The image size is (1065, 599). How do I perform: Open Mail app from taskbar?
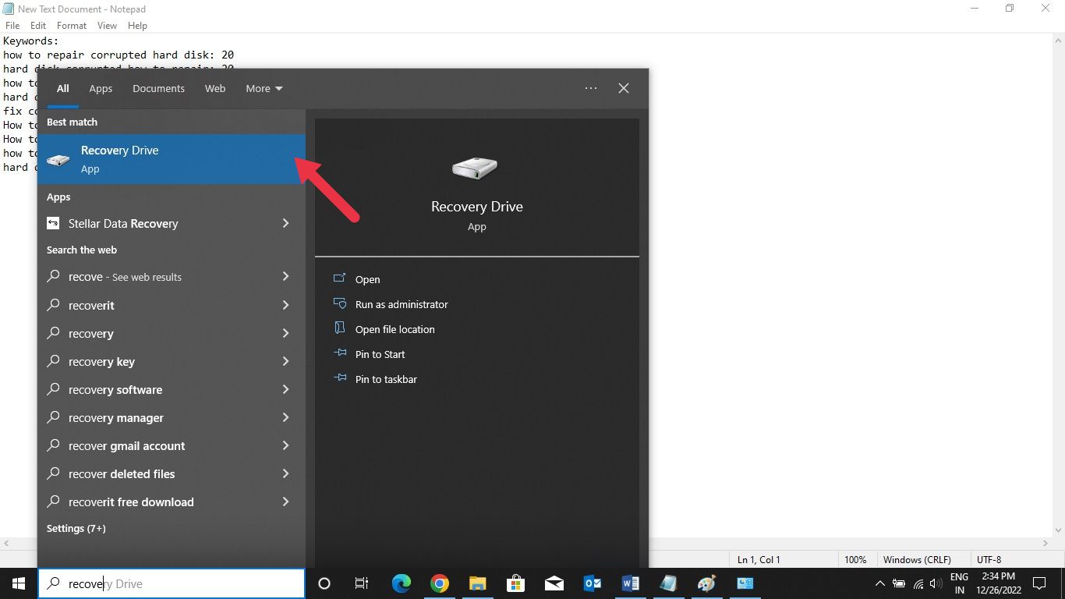(x=554, y=583)
